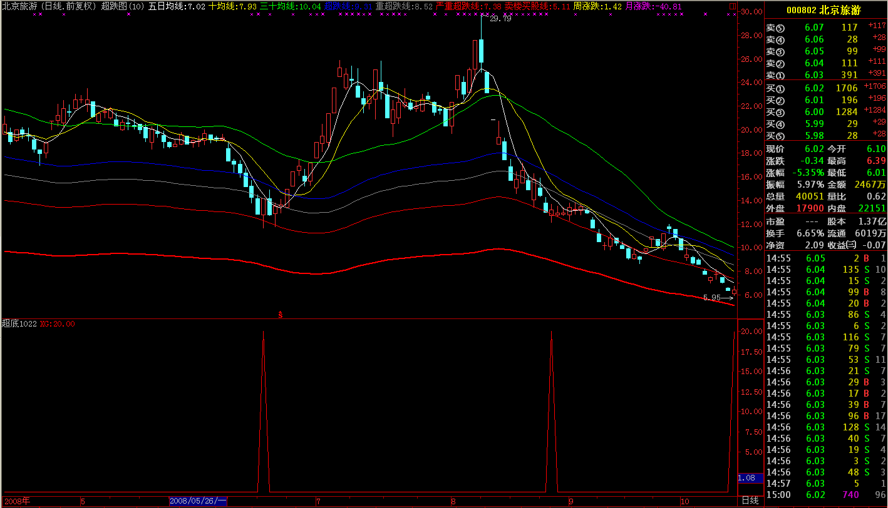Select the 十均线:7.93 indicator label
The width and height of the screenshot is (888, 508).
(x=232, y=6)
